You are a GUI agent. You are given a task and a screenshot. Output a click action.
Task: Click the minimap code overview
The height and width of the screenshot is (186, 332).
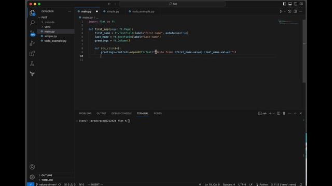[x=288, y=22]
